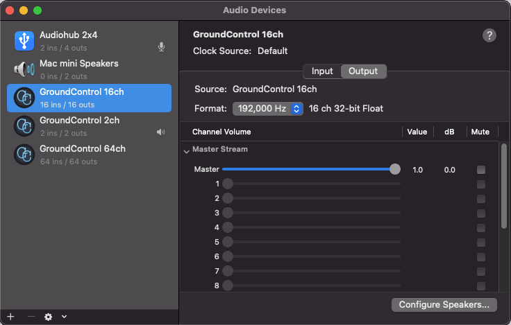This screenshot has height=325, width=511.
Task: Click the channel 8 volume slider
Action: coord(311,286)
